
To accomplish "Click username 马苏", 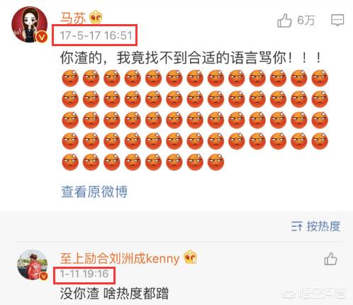I will [73, 18].
